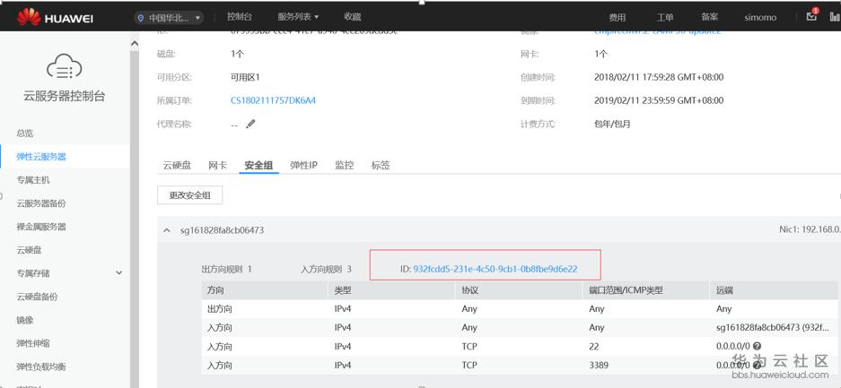Open 专属主机 in sidebar
841x388 pixels.
pos(33,180)
